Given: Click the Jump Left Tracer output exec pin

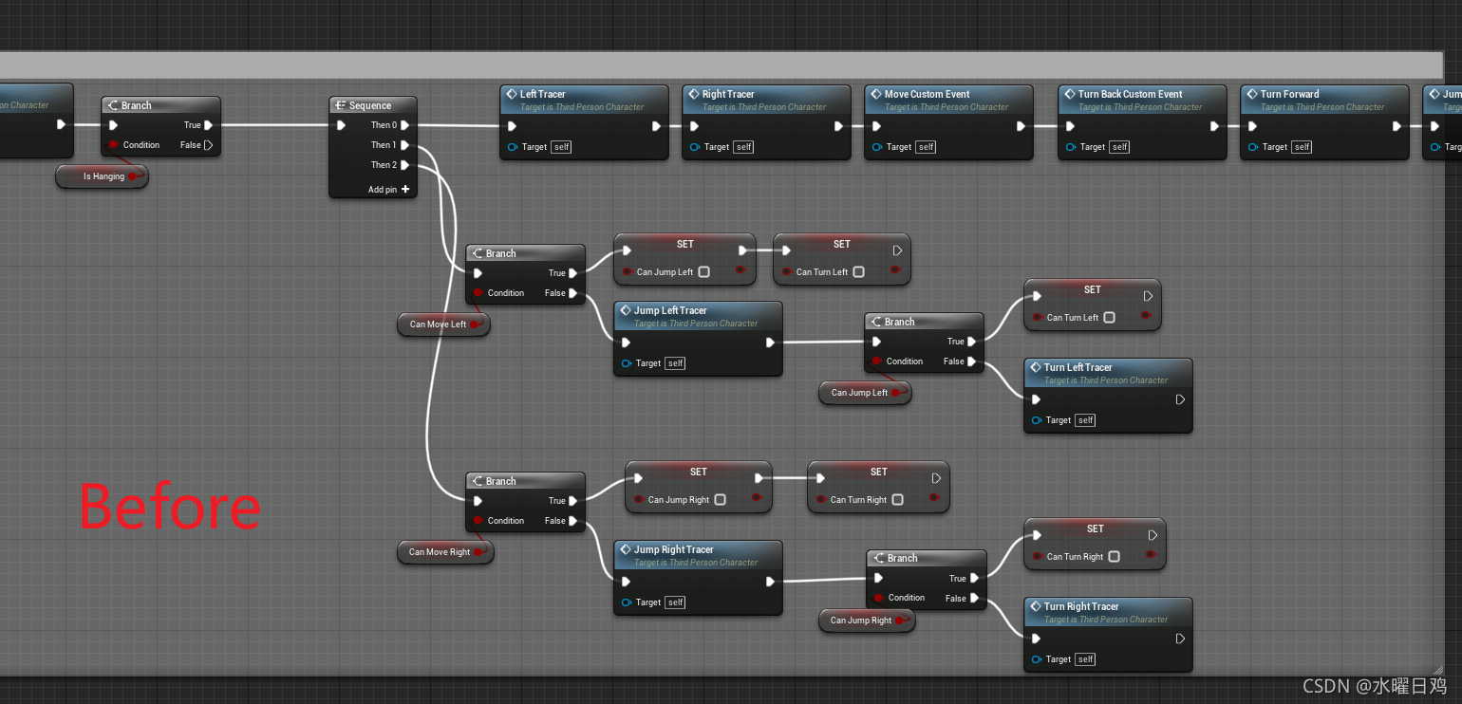Looking at the screenshot, I should [x=770, y=343].
